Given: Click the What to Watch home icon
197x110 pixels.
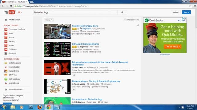Looking at the screenshot, I should click(x=6, y=20).
